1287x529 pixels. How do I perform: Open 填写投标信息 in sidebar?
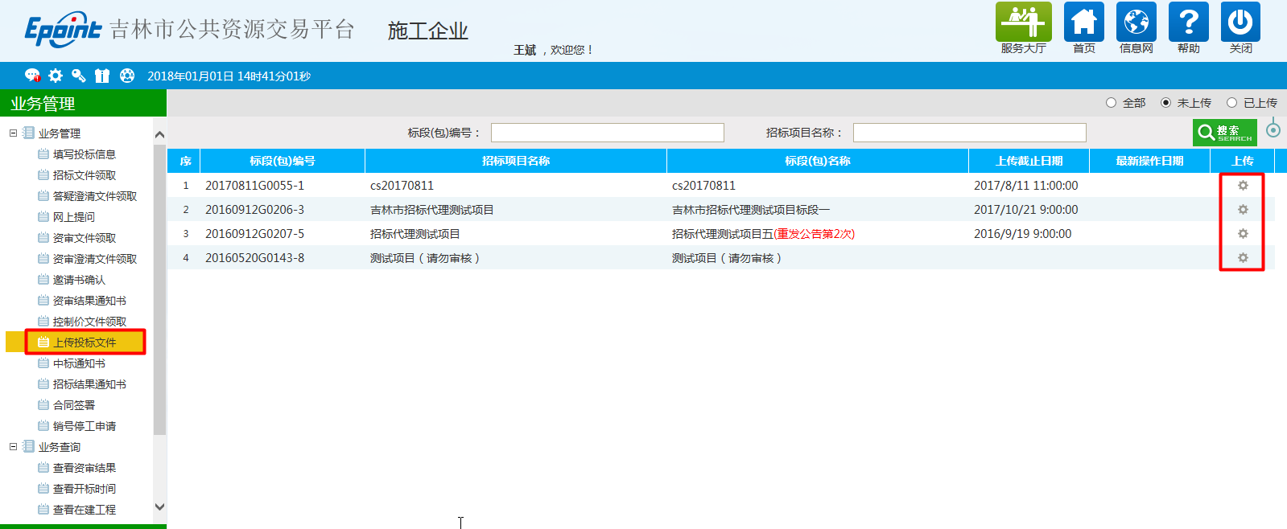tap(85, 154)
